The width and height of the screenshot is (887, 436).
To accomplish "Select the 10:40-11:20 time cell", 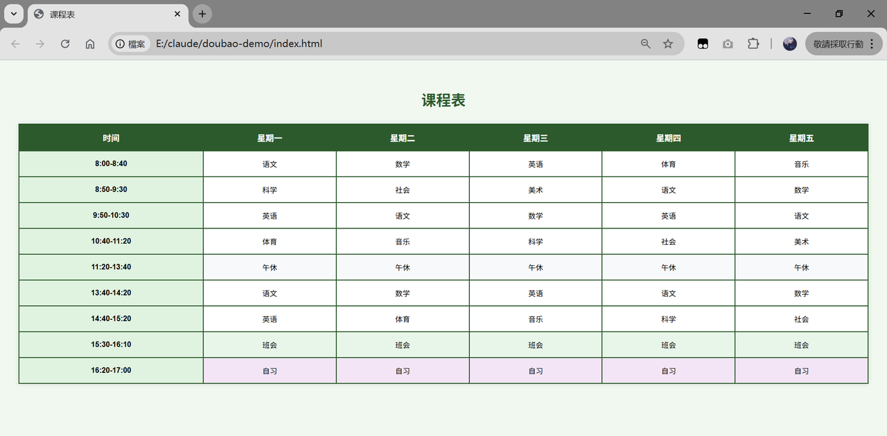I will 111,242.
